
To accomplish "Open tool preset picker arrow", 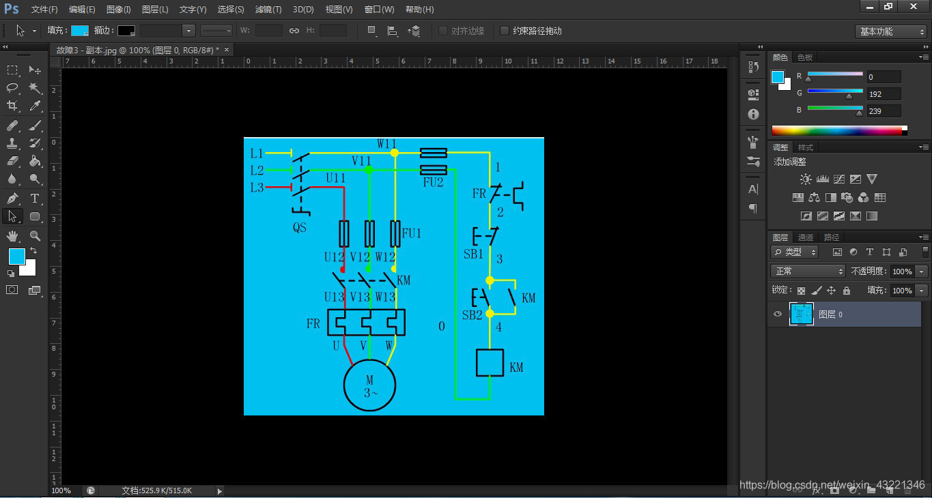I will click(33, 31).
